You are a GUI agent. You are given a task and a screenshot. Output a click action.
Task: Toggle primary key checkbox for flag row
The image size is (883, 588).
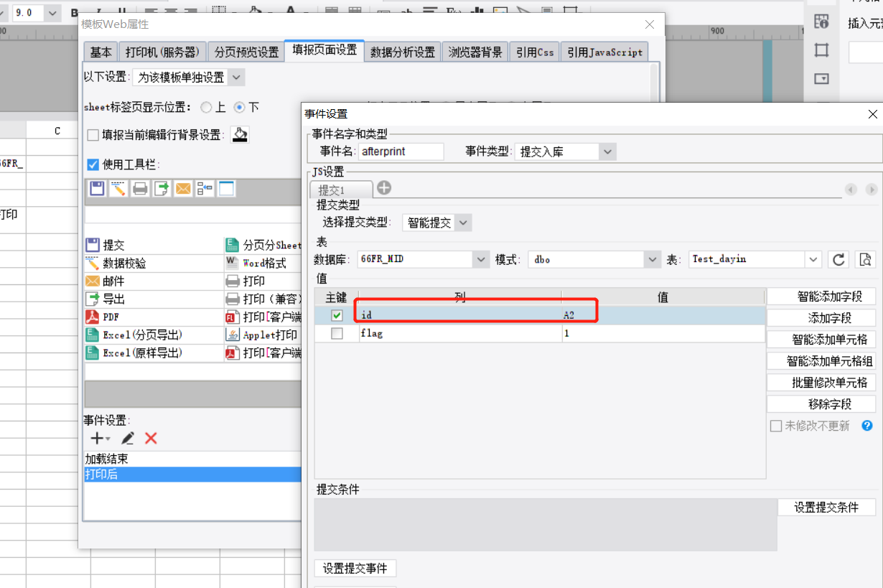(x=337, y=333)
